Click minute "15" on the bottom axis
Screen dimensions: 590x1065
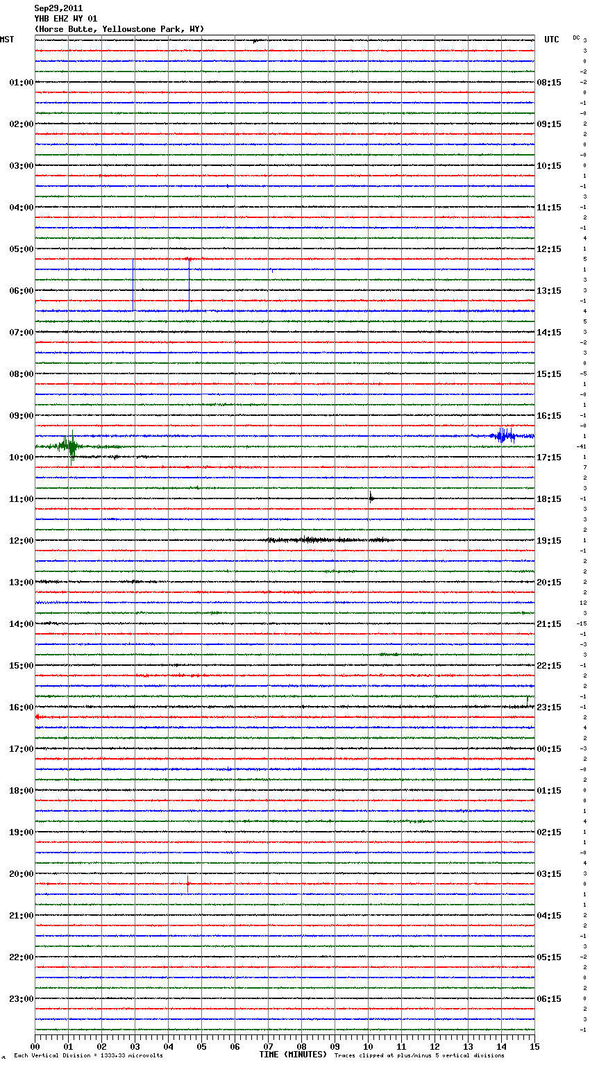(x=534, y=1046)
